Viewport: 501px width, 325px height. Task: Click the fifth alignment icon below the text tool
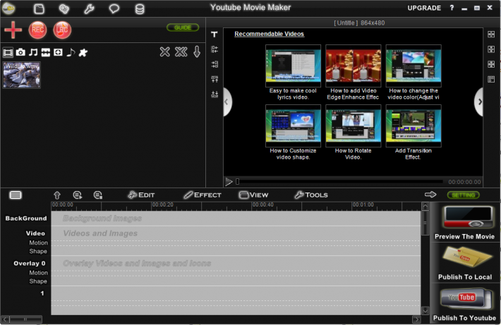(x=215, y=94)
